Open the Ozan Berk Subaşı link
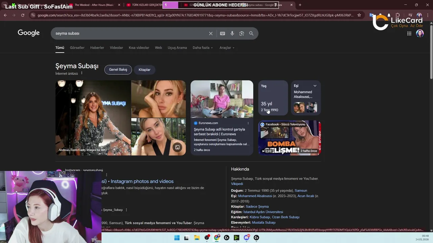This screenshot has width=433, height=243. [x=286, y=217]
